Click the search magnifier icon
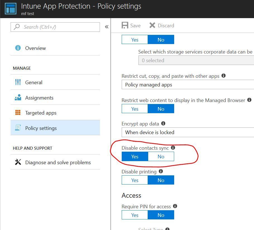The width and height of the screenshot is (254, 230). point(17,27)
